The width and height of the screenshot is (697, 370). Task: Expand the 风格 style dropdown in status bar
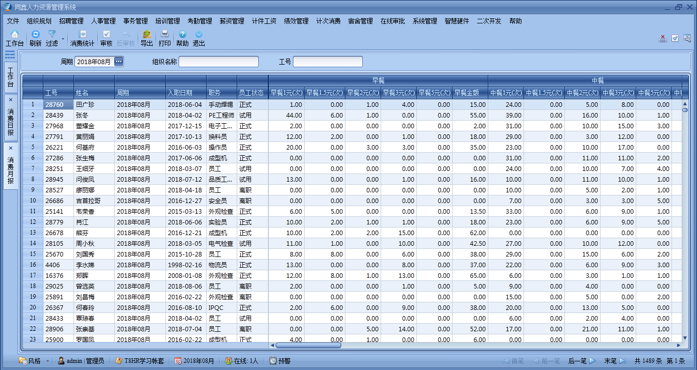(x=48, y=361)
